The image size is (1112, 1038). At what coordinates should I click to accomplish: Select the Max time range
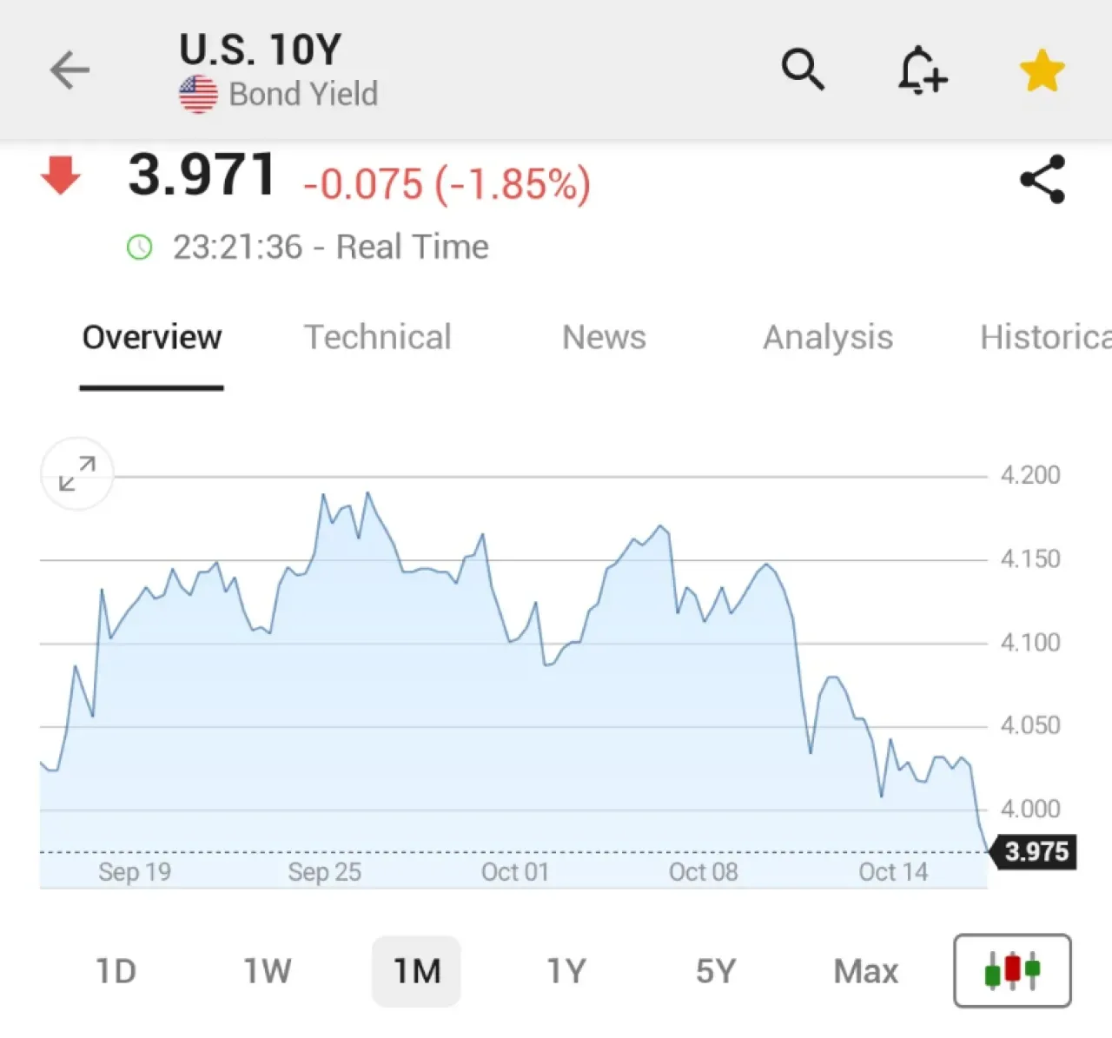point(866,971)
